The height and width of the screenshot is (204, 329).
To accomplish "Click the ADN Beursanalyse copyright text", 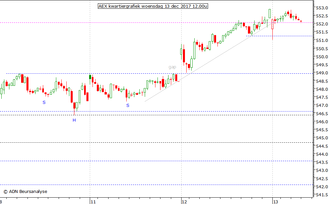I will 25,191.
